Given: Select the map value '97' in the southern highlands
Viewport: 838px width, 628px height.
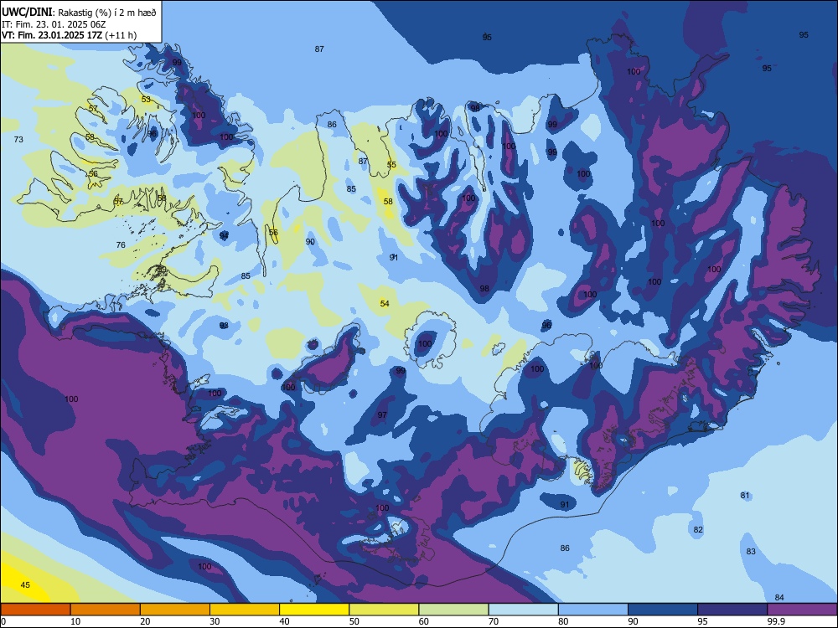Looking at the screenshot, I should click(382, 415).
